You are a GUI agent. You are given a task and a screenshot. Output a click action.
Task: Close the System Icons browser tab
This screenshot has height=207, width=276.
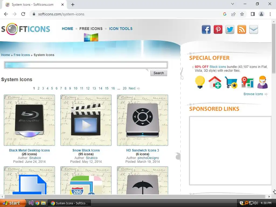point(63,5)
